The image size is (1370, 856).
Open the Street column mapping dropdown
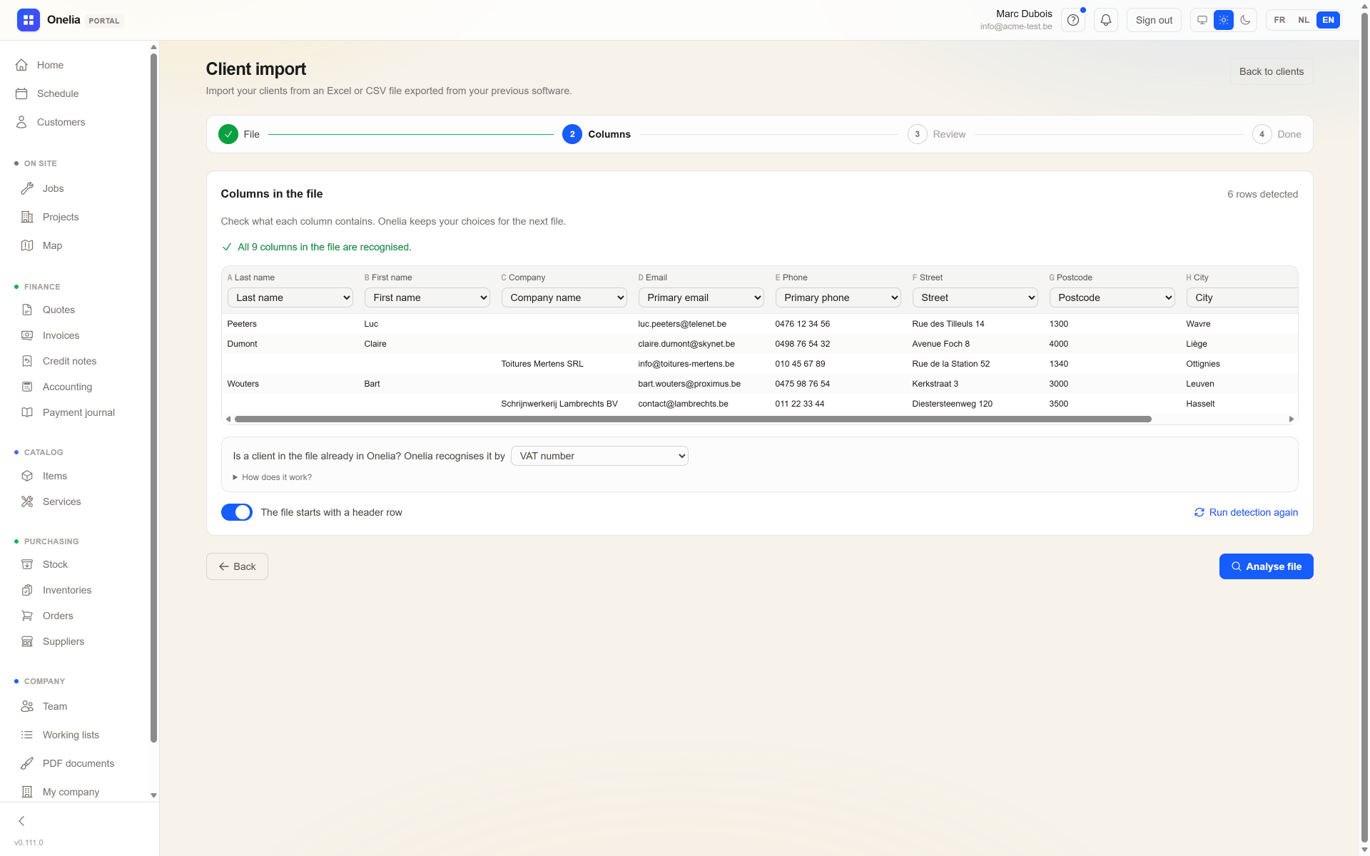(x=975, y=297)
